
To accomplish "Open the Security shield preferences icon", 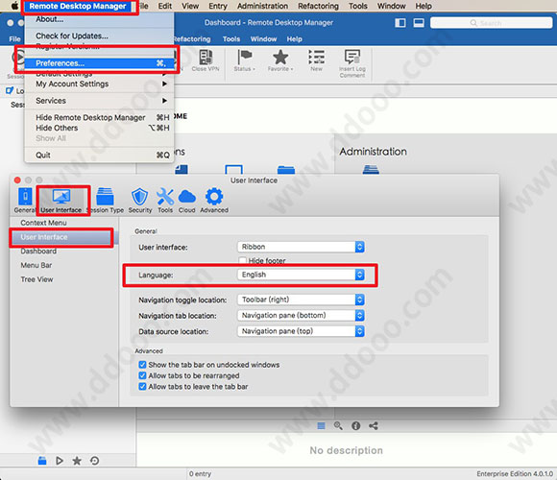I will click(x=139, y=197).
